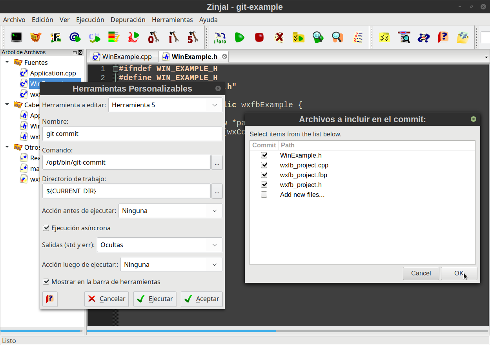
Task: Open help using red question mark icon
Action: coord(443,37)
